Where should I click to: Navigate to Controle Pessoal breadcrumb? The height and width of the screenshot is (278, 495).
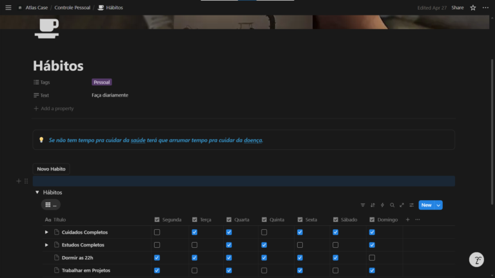72,8
